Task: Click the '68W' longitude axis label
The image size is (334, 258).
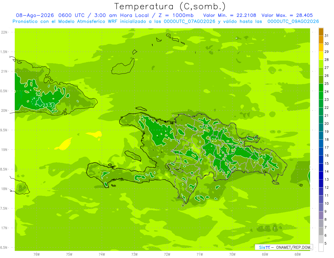Action: pyautogui.click(x=298, y=254)
